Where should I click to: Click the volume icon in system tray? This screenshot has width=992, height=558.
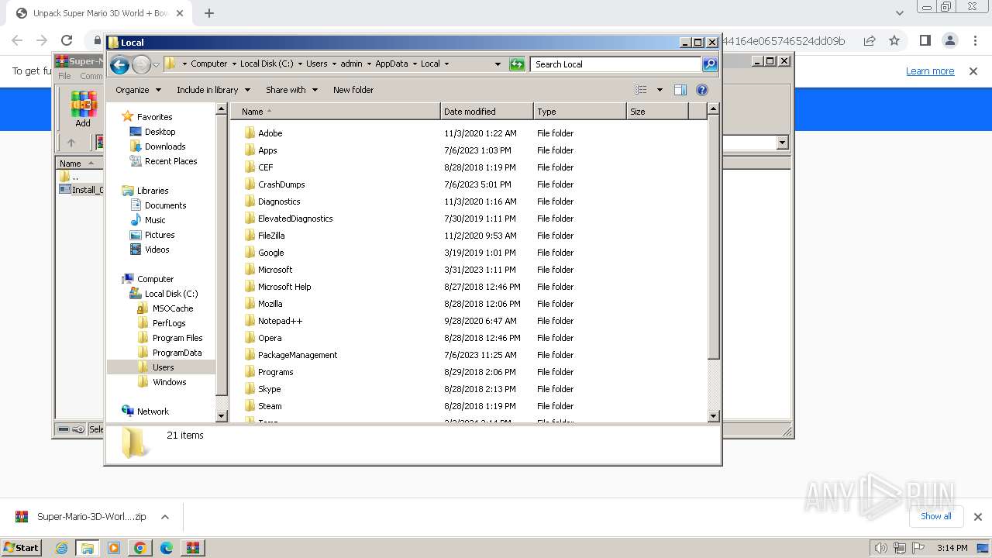880,548
